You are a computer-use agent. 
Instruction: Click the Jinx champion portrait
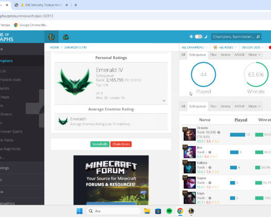pos(189,152)
